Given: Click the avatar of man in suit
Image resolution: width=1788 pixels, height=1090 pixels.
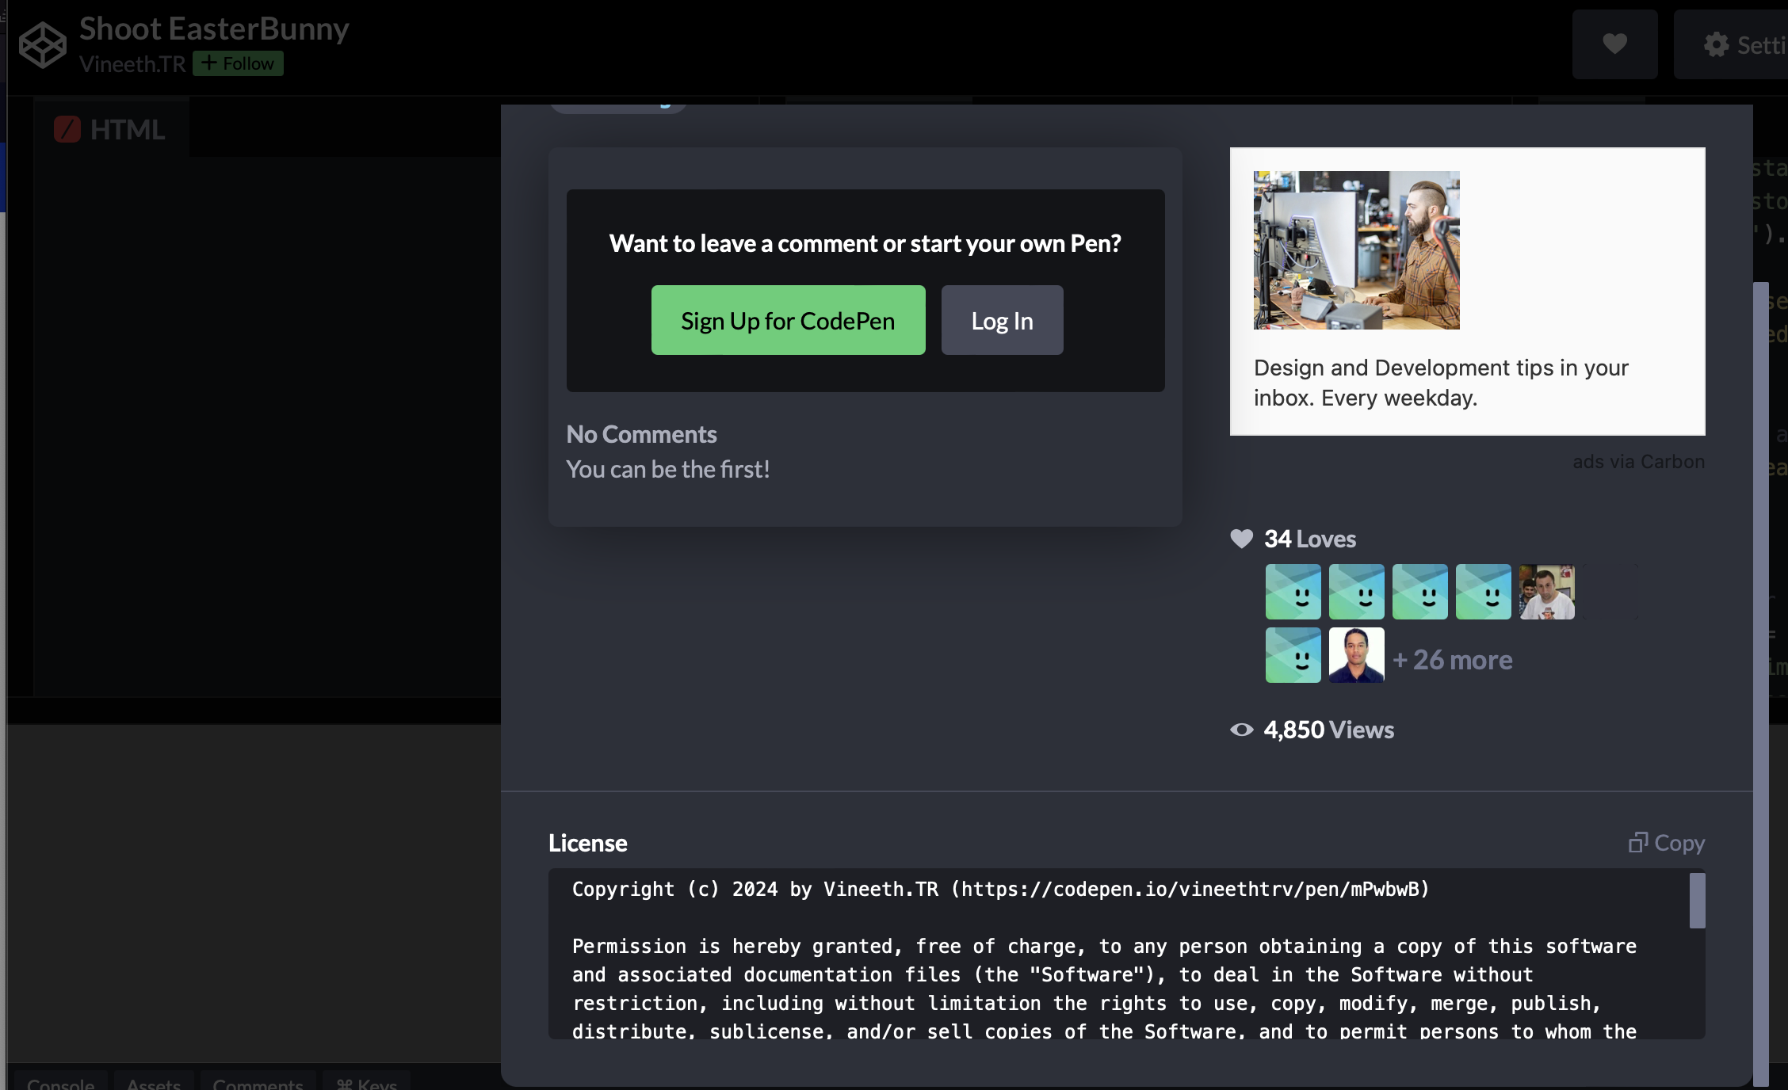Looking at the screenshot, I should tap(1356, 655).
